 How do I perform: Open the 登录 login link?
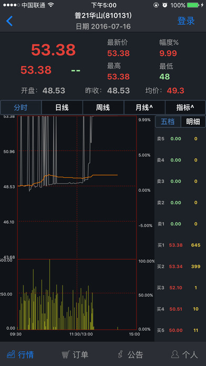tap(186, 21)
